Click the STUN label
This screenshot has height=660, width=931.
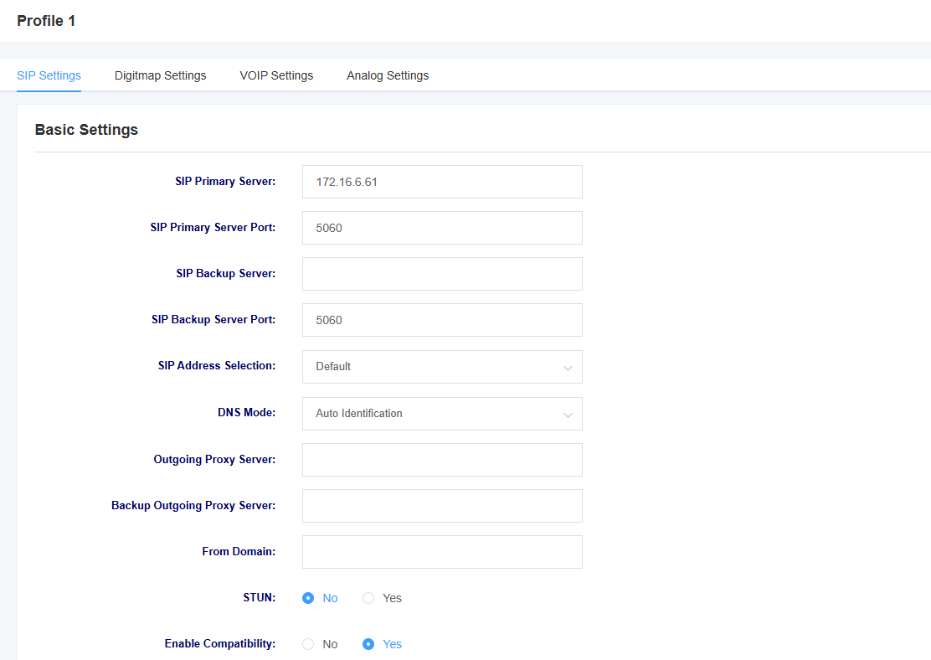pyautogui.click(x=260, y=598)
